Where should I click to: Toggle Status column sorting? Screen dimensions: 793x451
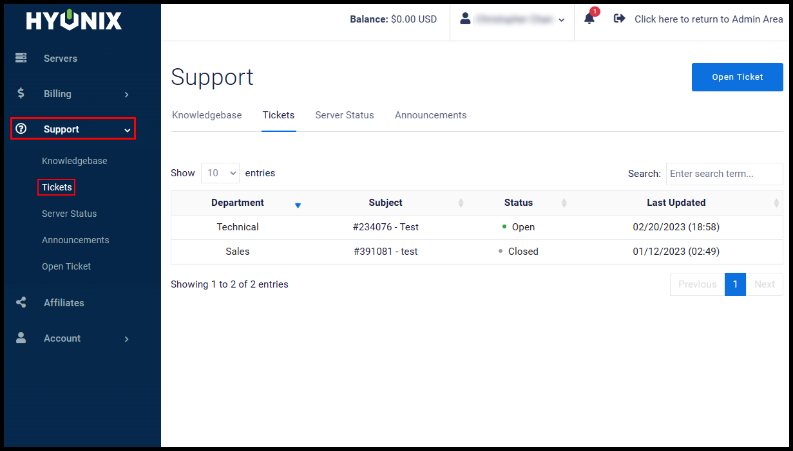519,203
